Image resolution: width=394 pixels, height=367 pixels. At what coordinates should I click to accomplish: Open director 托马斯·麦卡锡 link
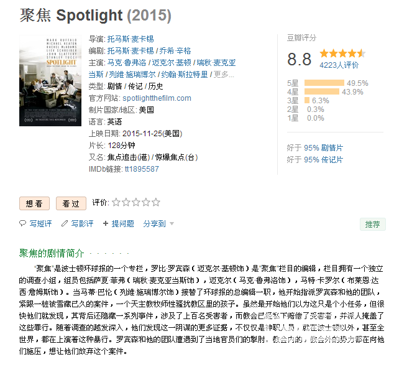(x=131, y=39)
